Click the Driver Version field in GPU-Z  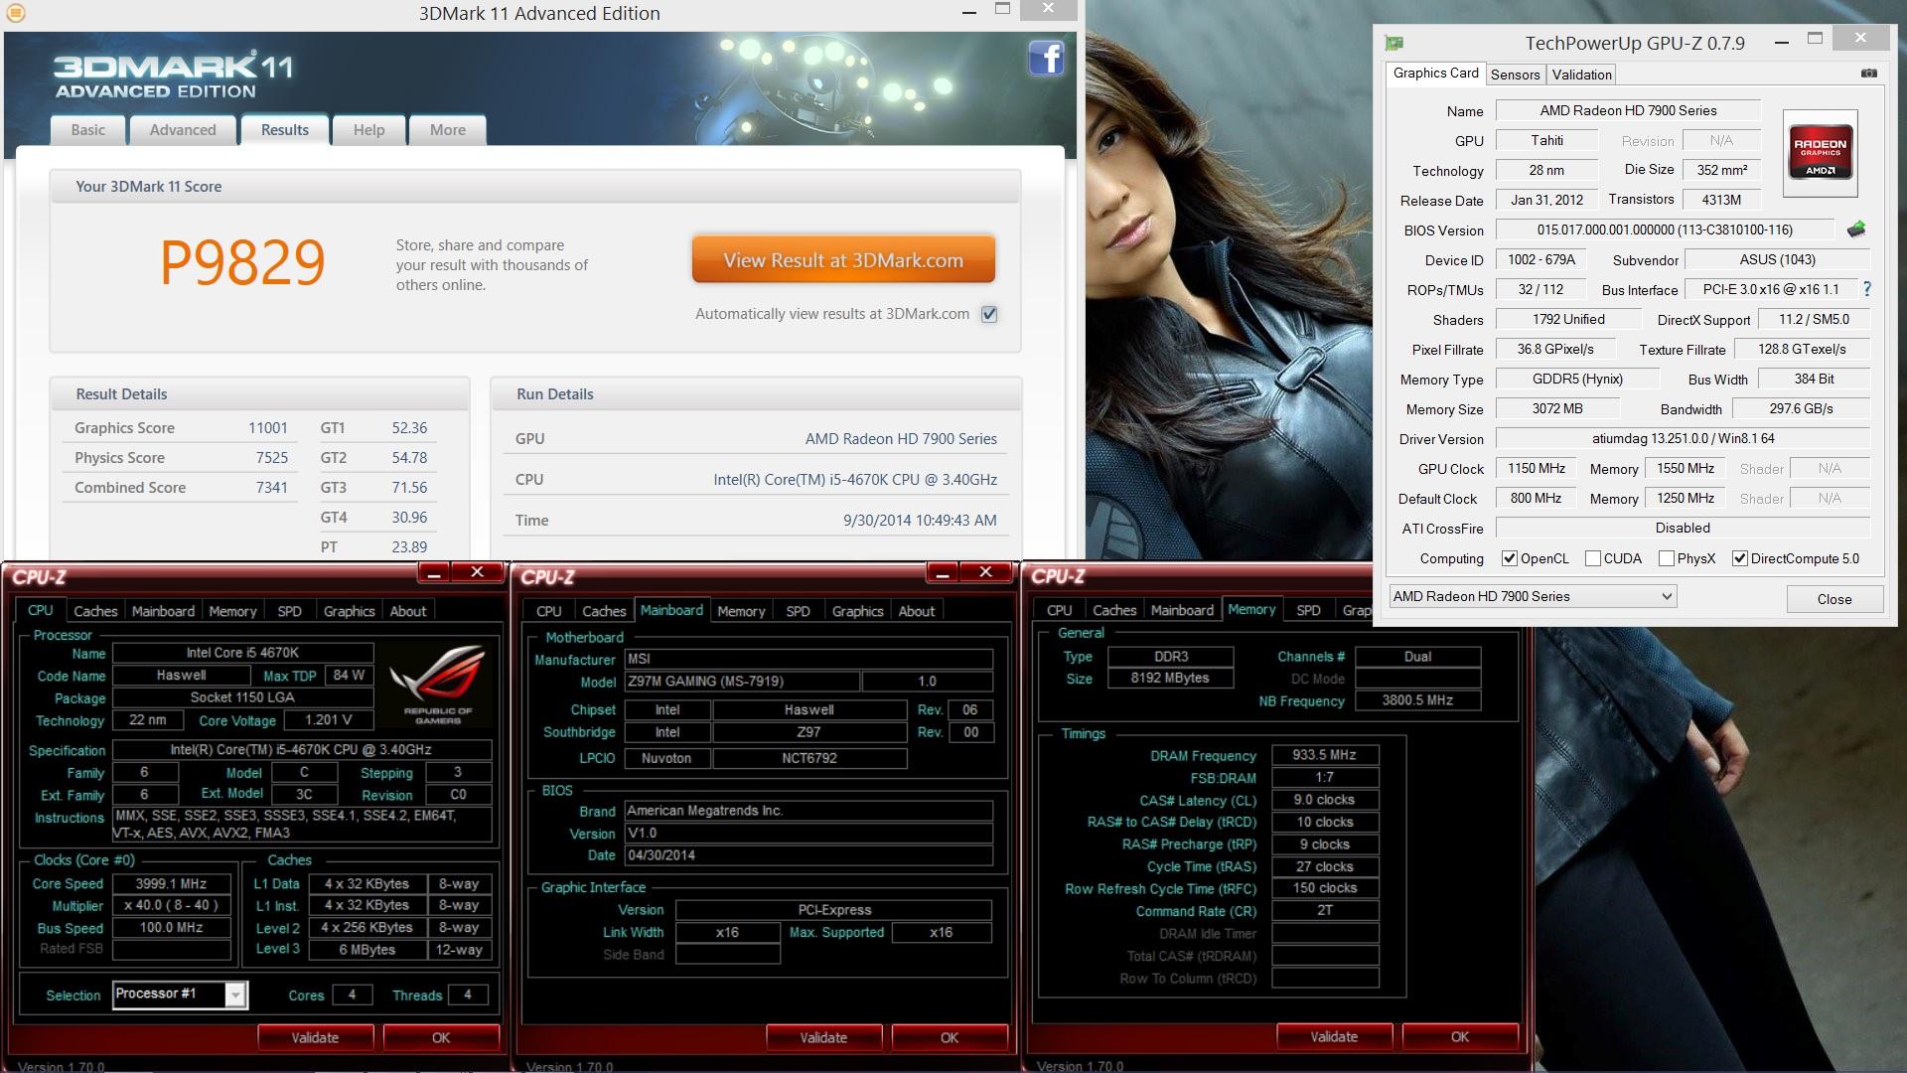pyautogui.click(x=1683, y=438)
